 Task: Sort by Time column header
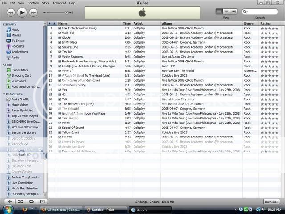126,24
